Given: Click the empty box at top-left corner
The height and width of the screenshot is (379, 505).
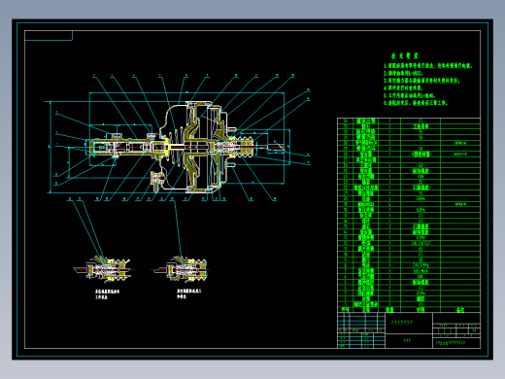Looking at the screenshot, I should click(49, 36).
